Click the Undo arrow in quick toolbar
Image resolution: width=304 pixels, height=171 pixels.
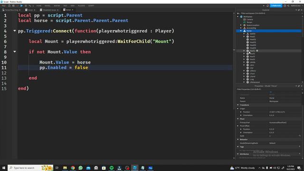click(x=30, y=6)
